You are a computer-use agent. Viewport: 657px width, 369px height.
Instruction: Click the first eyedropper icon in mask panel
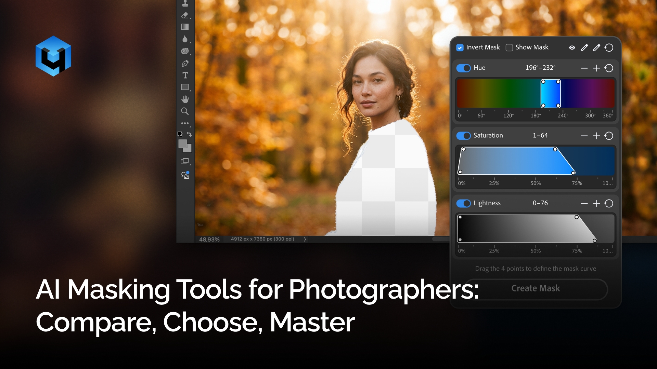pyautogui.click(x=584, y=47)
